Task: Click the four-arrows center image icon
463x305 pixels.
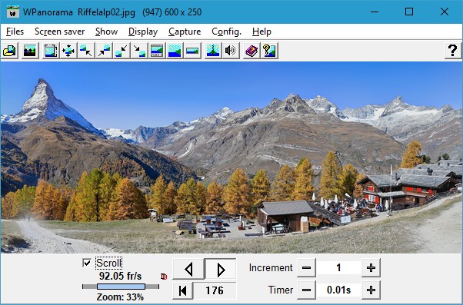Action: tap(68, 51)
